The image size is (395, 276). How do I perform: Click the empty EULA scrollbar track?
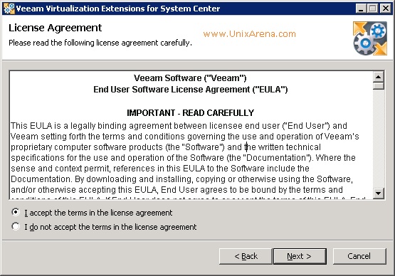[378, 139]
